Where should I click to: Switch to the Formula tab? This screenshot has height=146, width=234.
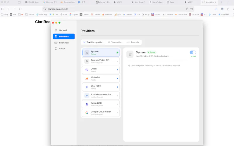[x=133, y=42]
